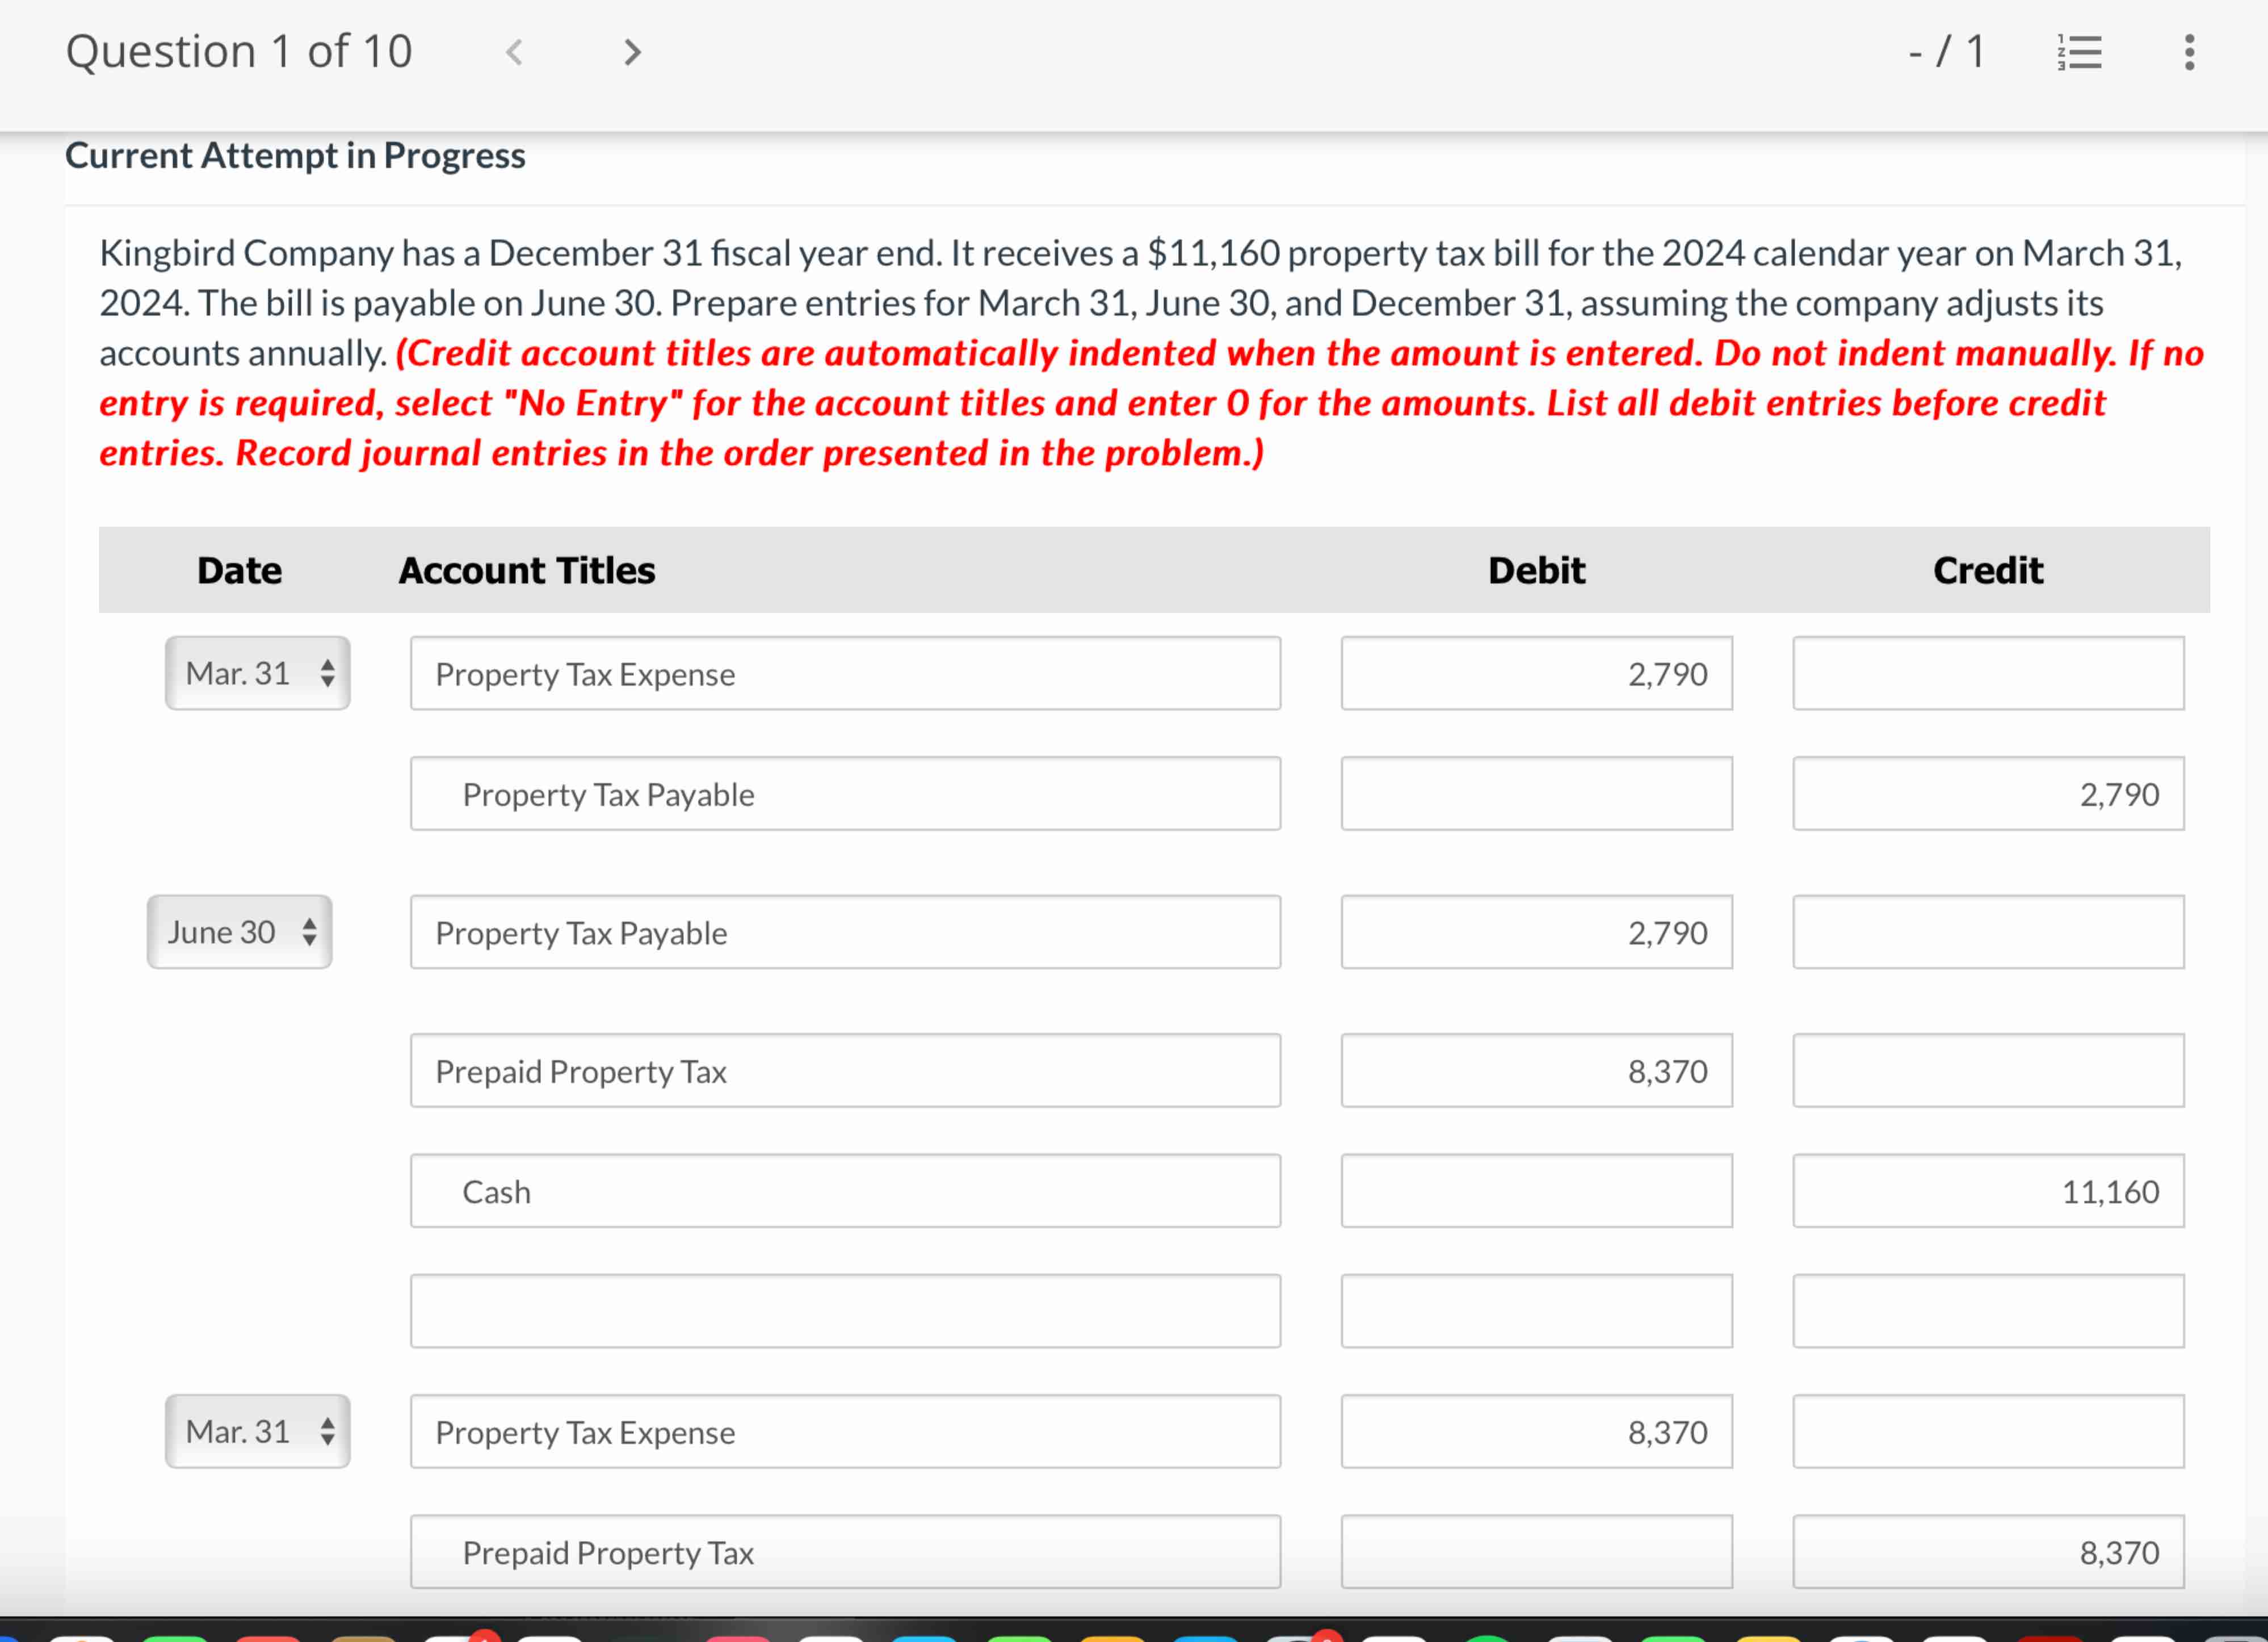Click the 2,790 credit field beside Property Tax Payable

[x=1988, y=793]
